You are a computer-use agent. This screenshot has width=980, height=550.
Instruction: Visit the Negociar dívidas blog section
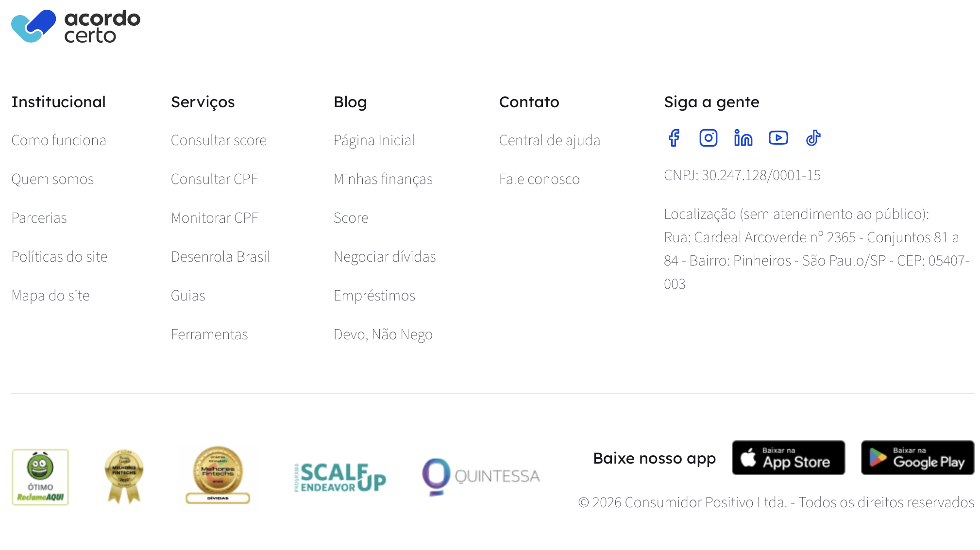385,257
